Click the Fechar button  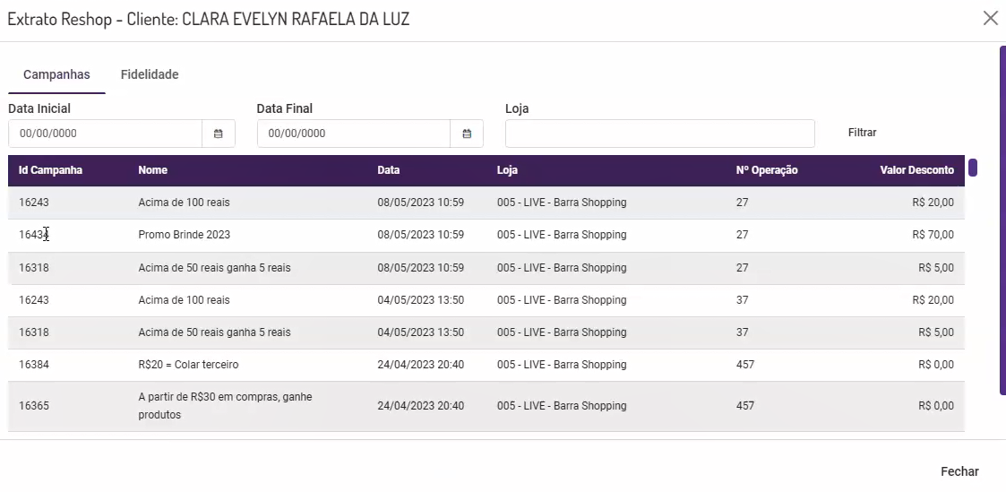coord(959,471)
